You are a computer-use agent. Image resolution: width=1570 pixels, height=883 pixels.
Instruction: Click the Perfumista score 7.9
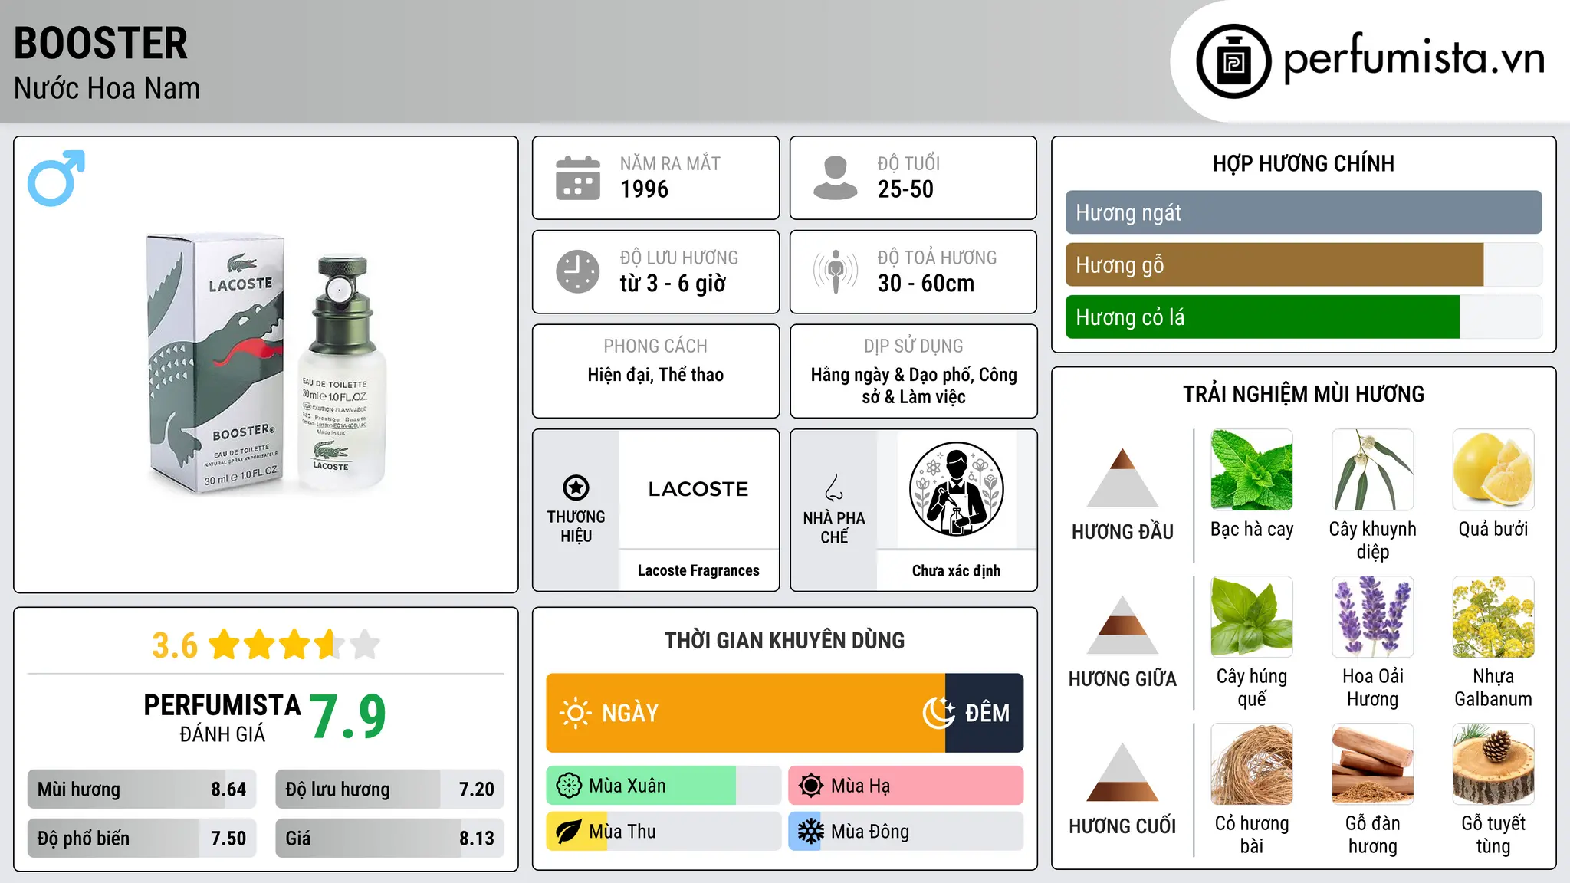click(x=348, y=717)
